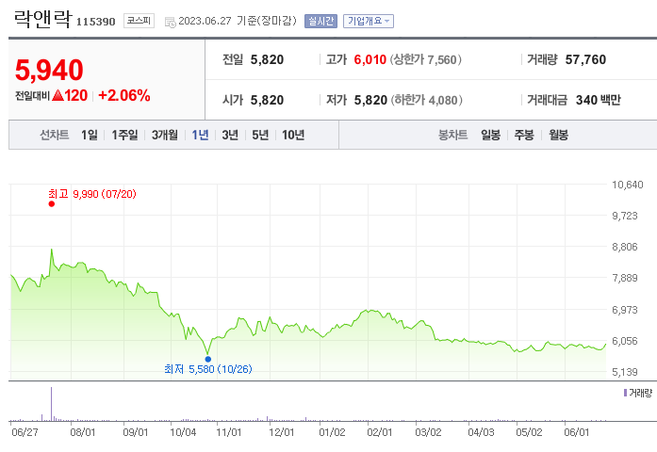
Task: Click the 선차트 label
Action: [x=55, y=135]
